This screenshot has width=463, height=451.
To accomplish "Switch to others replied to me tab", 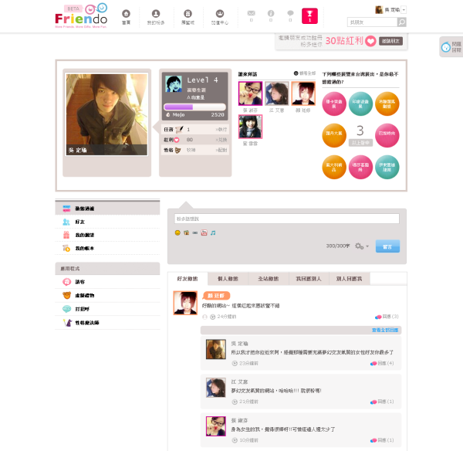I will (x=350, y=279).
